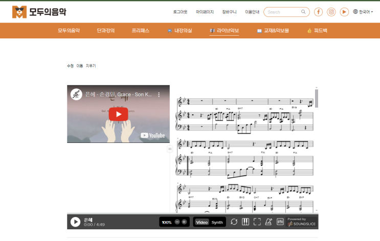Click the video title 은혜 - 손경민
Viewport: 380px width, 241px height.
coord(119,94)
